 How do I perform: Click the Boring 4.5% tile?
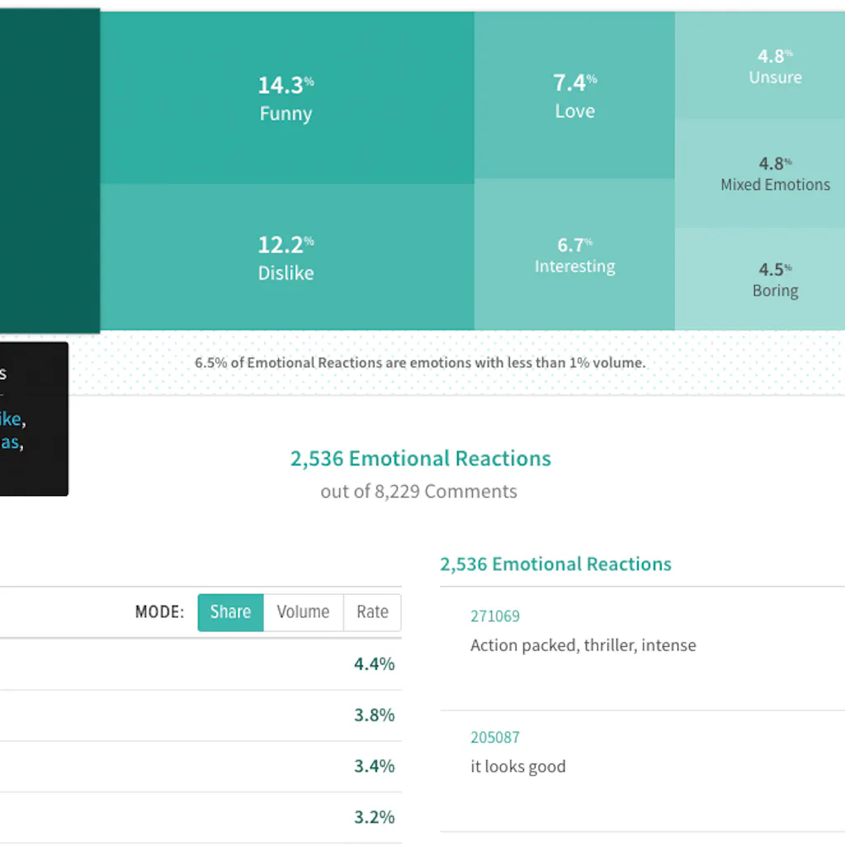[775, 279]
